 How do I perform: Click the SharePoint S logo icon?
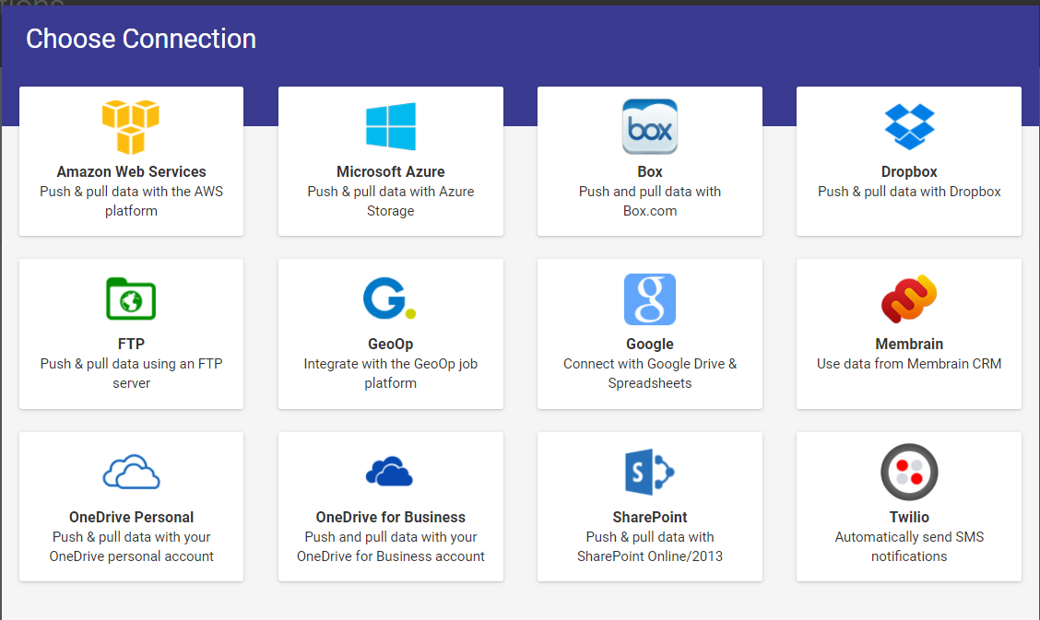tap(650, 473)
